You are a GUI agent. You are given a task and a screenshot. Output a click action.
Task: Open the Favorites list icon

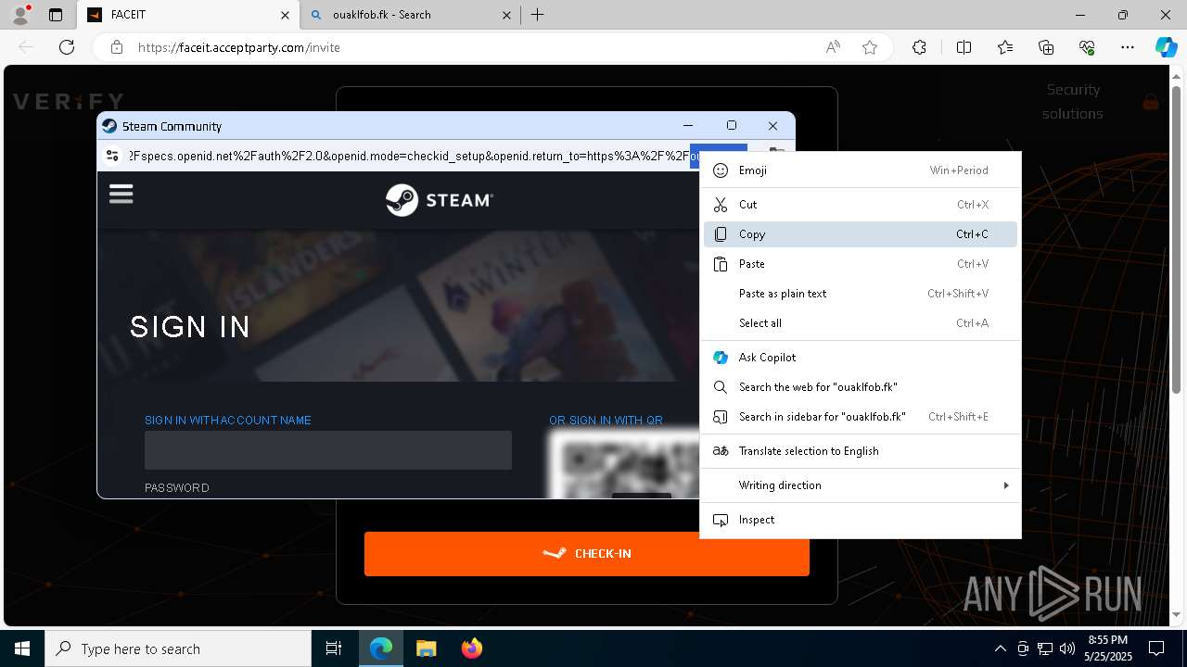coord(1005,47)
